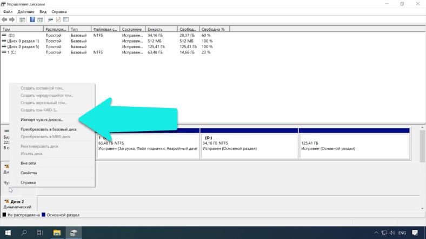Expand hidden tray icons chevron
426x239 pixels.
click(376, 233)
